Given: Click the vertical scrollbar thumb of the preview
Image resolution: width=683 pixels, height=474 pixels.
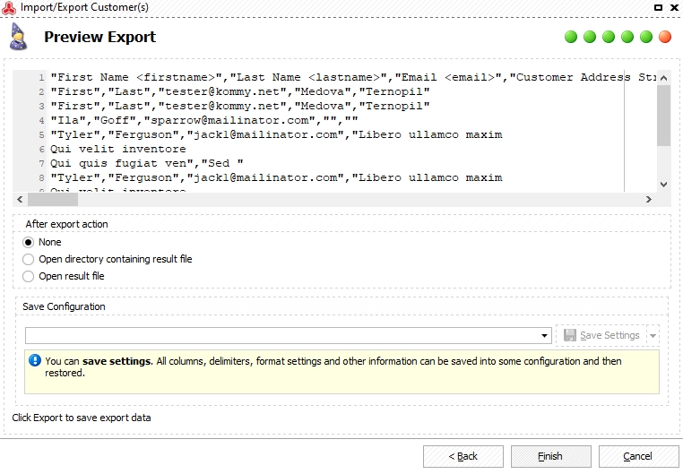Looking at the screenshot, I should 663,116.
